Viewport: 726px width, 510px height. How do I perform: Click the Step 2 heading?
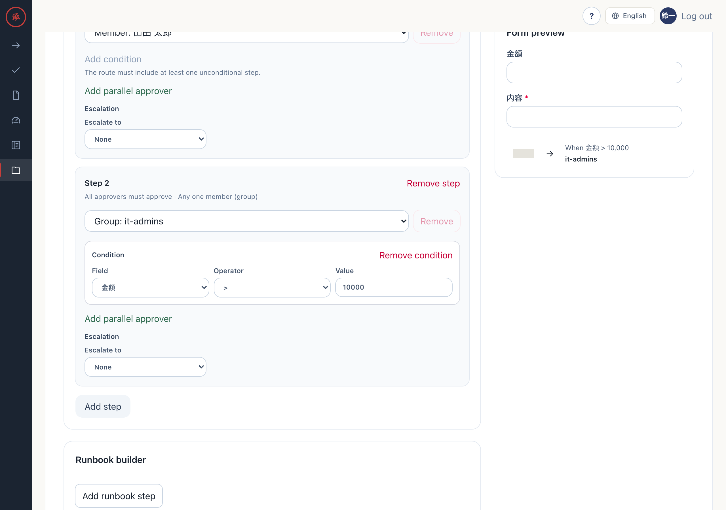97,183
